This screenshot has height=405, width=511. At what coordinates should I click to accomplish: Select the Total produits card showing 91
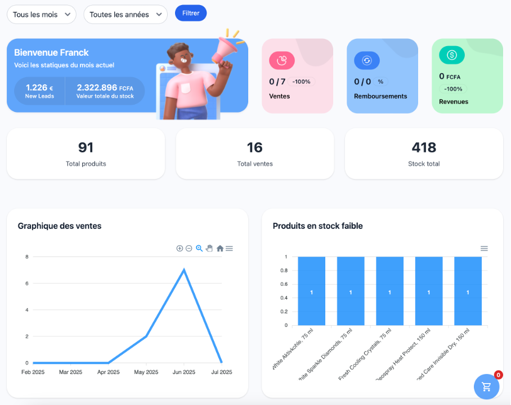pos(86,154)
